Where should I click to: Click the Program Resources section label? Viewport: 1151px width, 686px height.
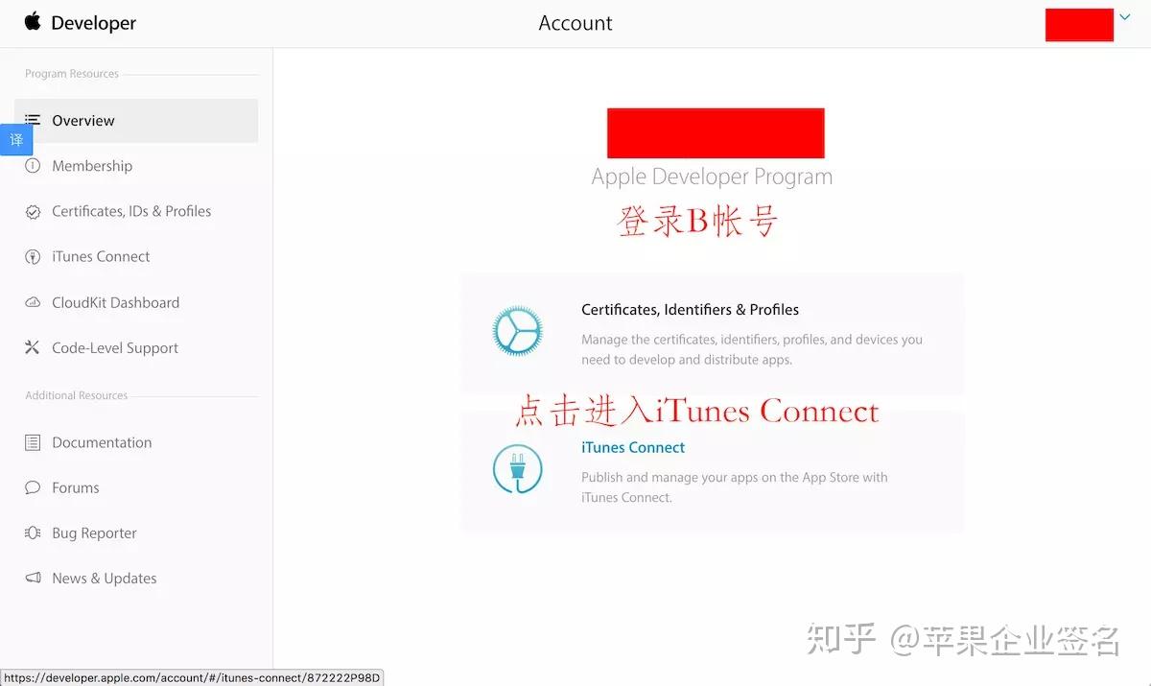coord(72,74)
